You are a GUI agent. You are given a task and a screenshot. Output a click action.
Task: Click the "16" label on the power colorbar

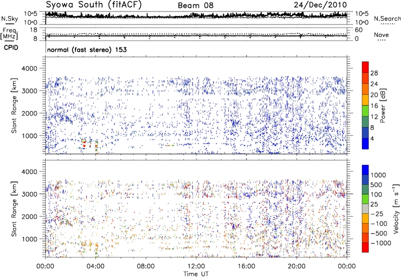click(374, 106)
